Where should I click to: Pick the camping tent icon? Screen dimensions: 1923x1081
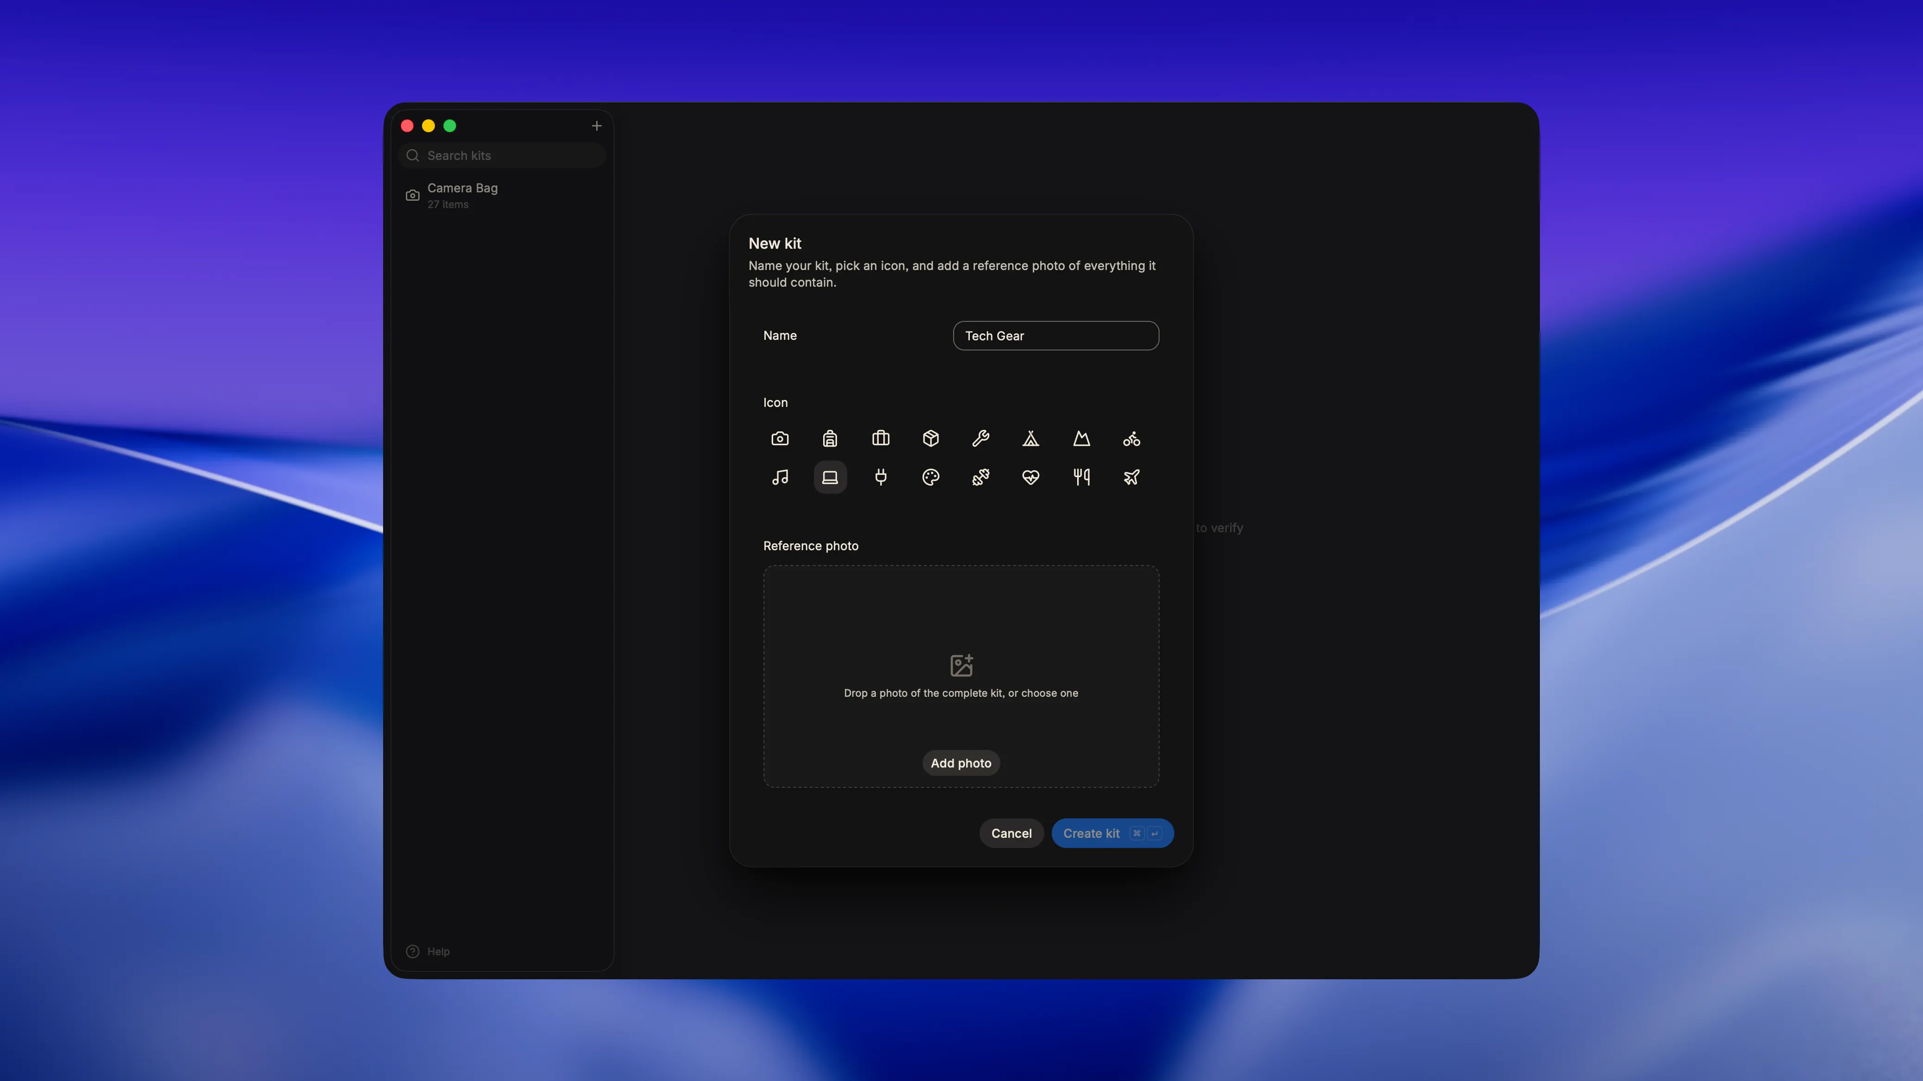1030,438
